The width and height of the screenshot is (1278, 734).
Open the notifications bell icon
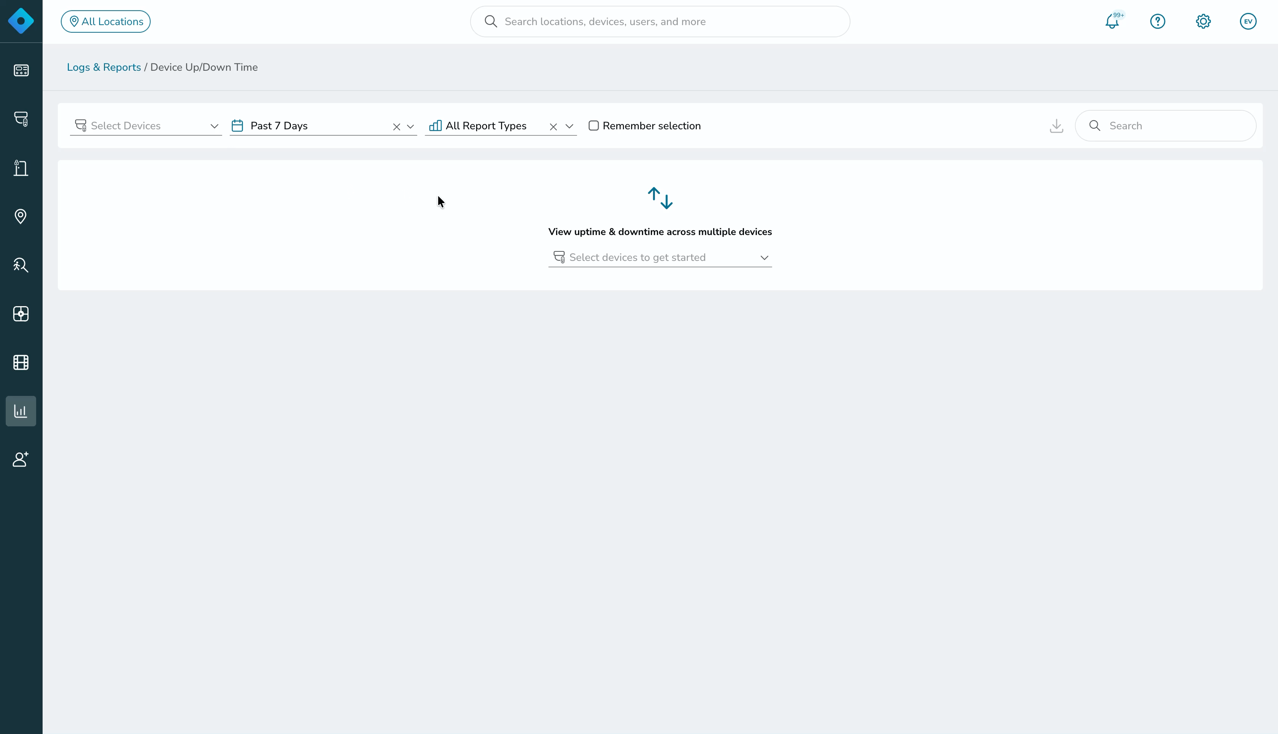[x=1112, y=21]
